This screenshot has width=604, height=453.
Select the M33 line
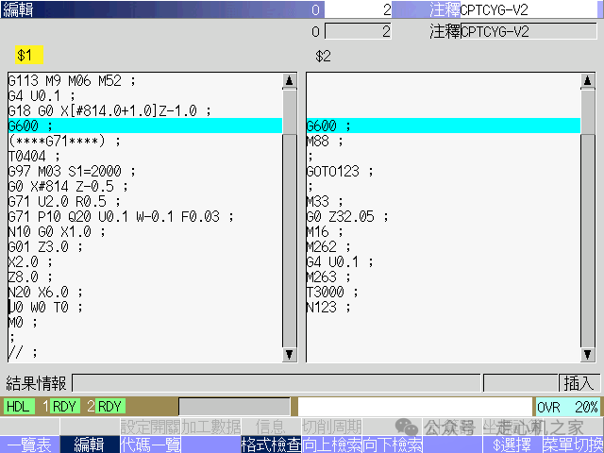pos(444,201)
